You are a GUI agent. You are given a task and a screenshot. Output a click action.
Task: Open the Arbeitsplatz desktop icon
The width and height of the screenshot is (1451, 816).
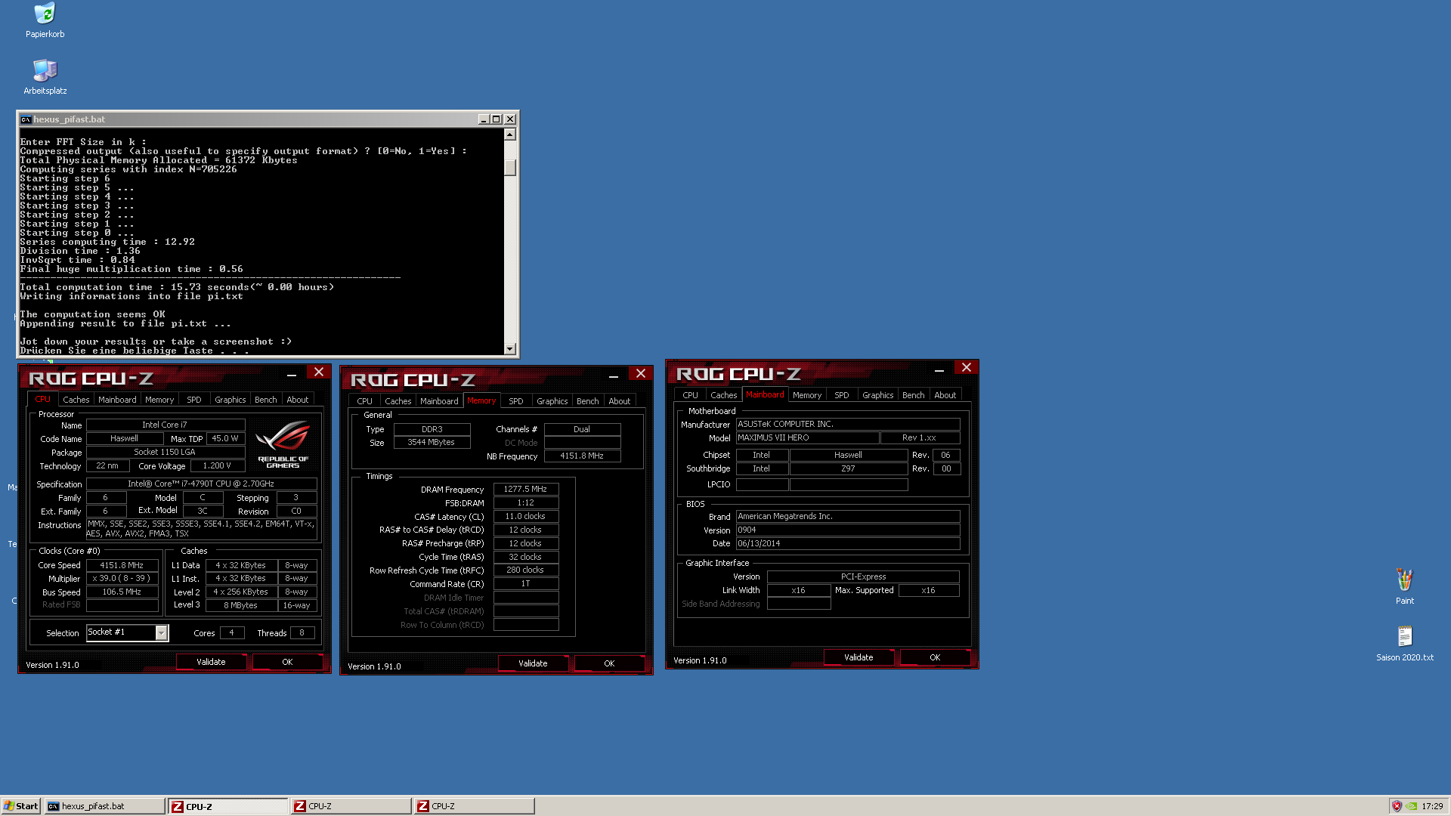(x=45, y=77)
